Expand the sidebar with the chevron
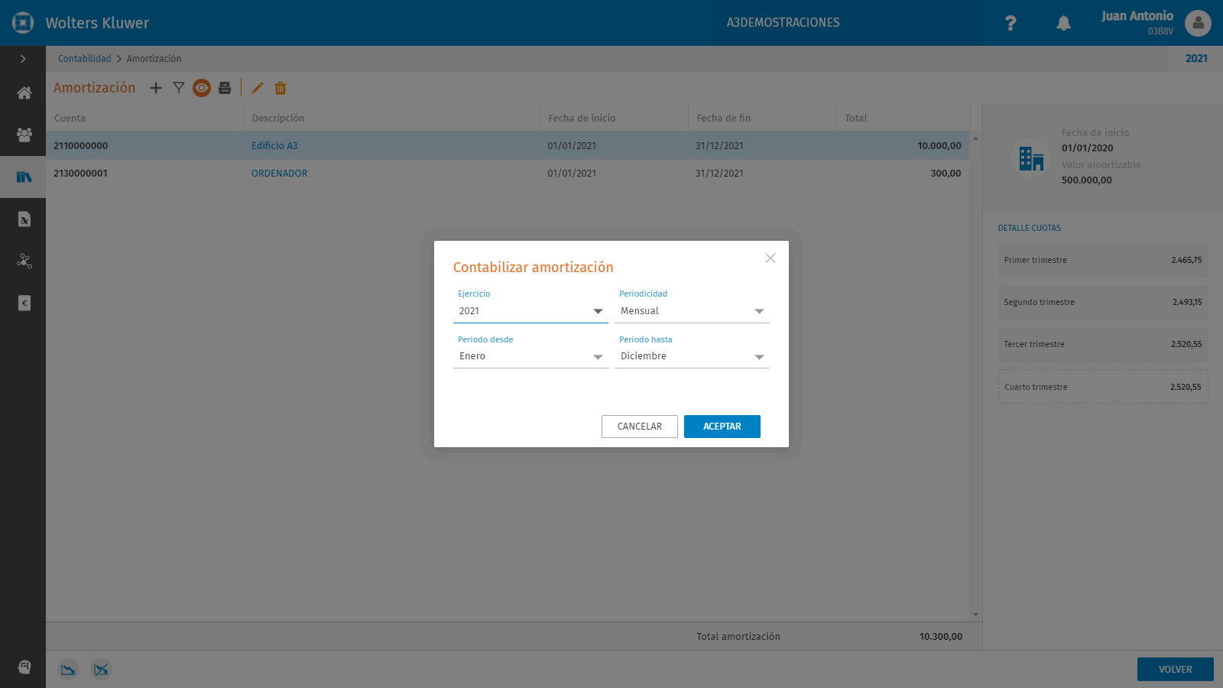Screen dimensions: 1223x688 pos(23,59)
